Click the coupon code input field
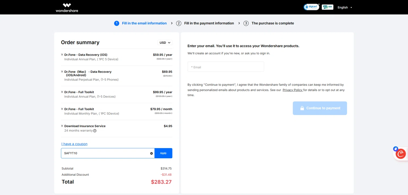This screenshot has width=408, height=195. tap(108, 153)
